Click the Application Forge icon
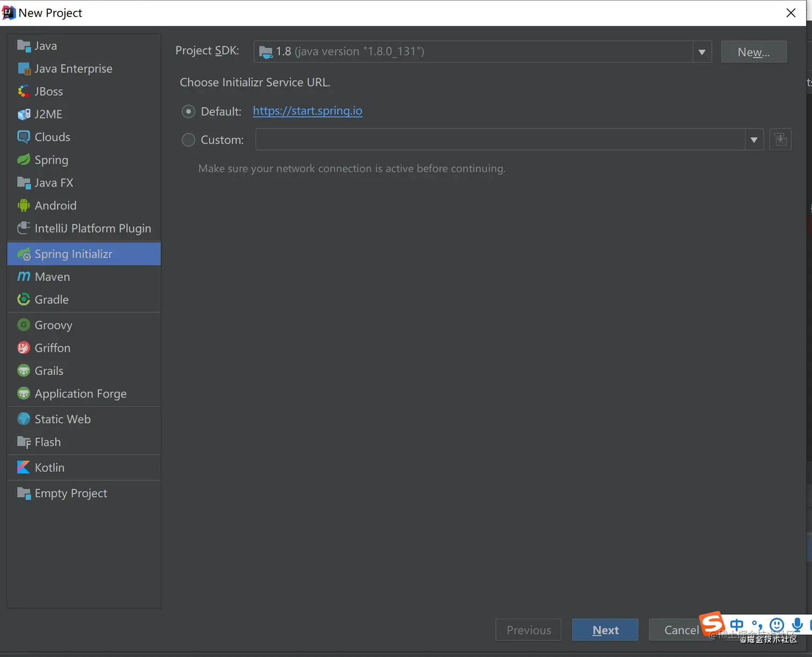This screenshot has width=812, height=657. click(x=24, y=394)
